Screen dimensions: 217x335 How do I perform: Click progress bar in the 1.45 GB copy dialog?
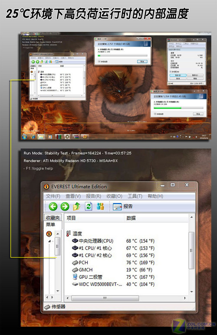click(x=178, y=108)
